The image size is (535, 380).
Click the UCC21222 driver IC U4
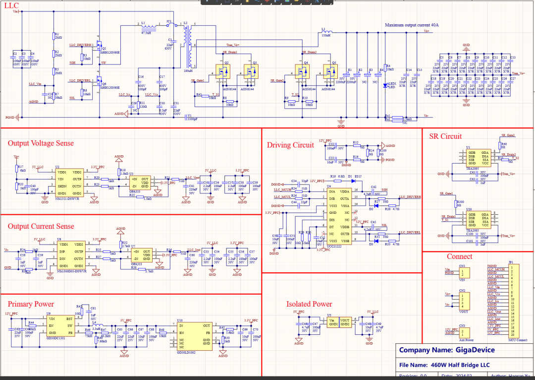click(338, 216)
